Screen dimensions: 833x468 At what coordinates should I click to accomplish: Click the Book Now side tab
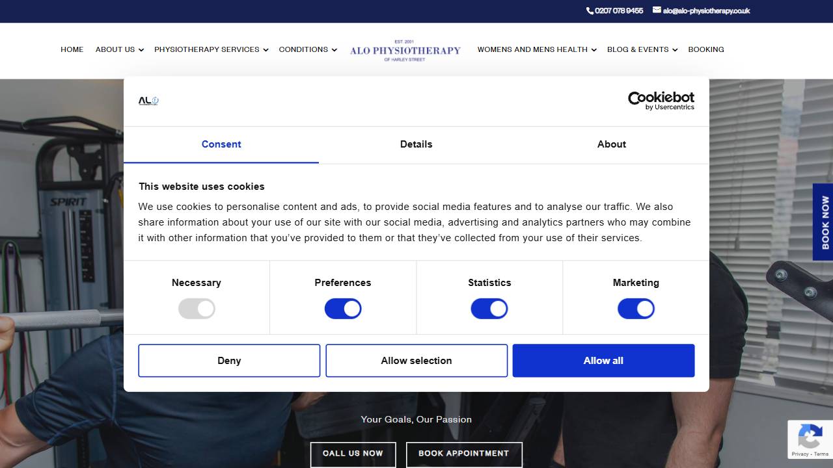click(823, 222)
